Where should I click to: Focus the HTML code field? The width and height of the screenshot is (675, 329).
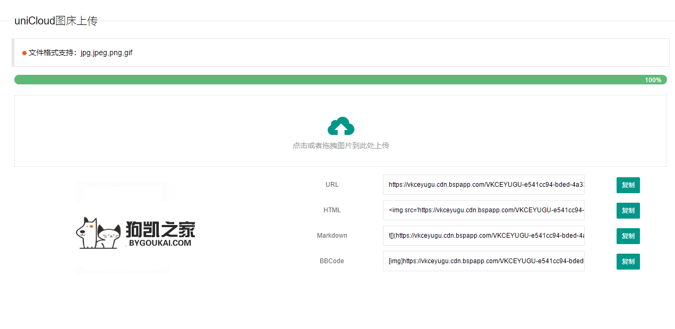point(484,210)
